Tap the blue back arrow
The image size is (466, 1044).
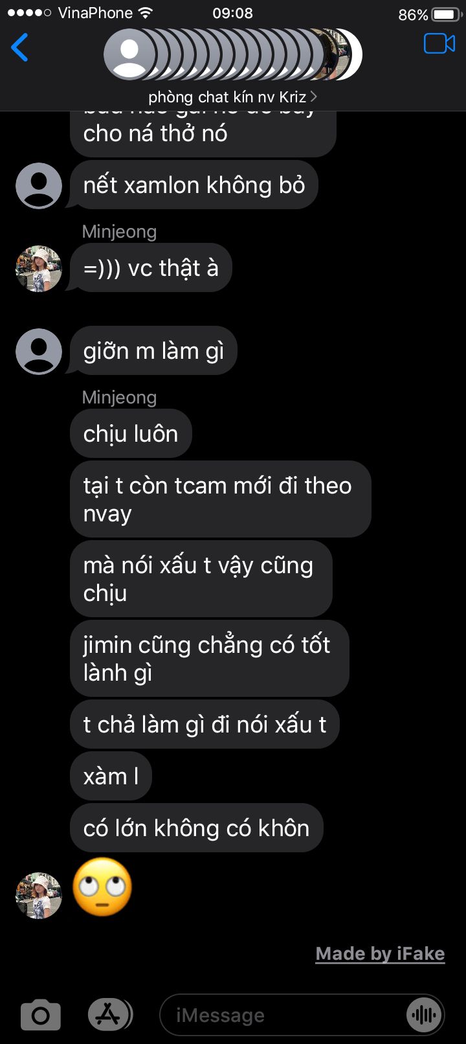coord(20,47)
